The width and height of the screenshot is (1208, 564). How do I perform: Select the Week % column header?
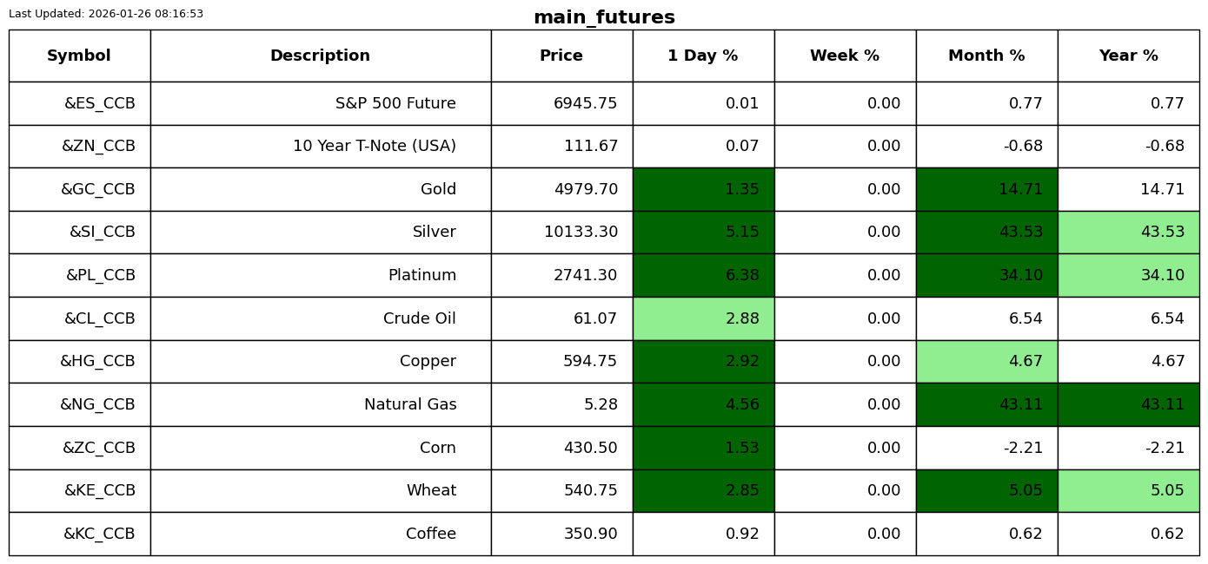click(x=845, y=56)
